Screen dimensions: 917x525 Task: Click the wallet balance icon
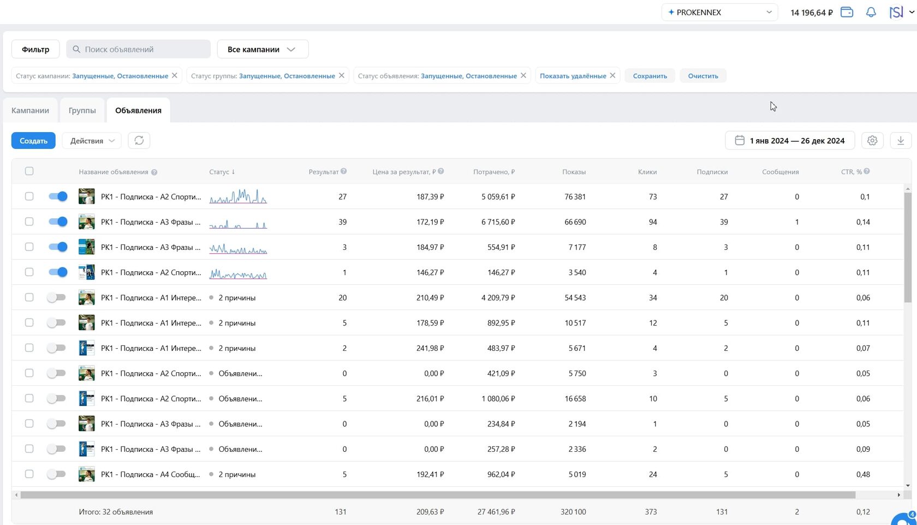(847, 12)
